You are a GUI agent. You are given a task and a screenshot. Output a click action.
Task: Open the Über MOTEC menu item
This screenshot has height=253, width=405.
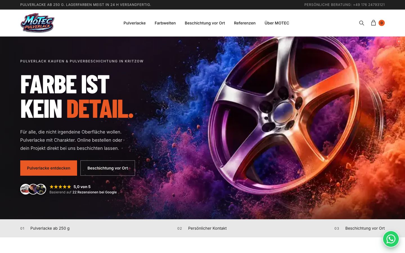277,23
